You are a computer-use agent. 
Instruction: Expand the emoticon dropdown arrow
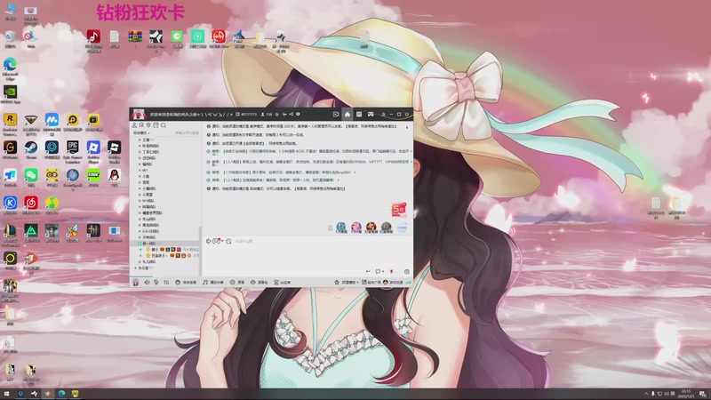(x=222, y=241)
